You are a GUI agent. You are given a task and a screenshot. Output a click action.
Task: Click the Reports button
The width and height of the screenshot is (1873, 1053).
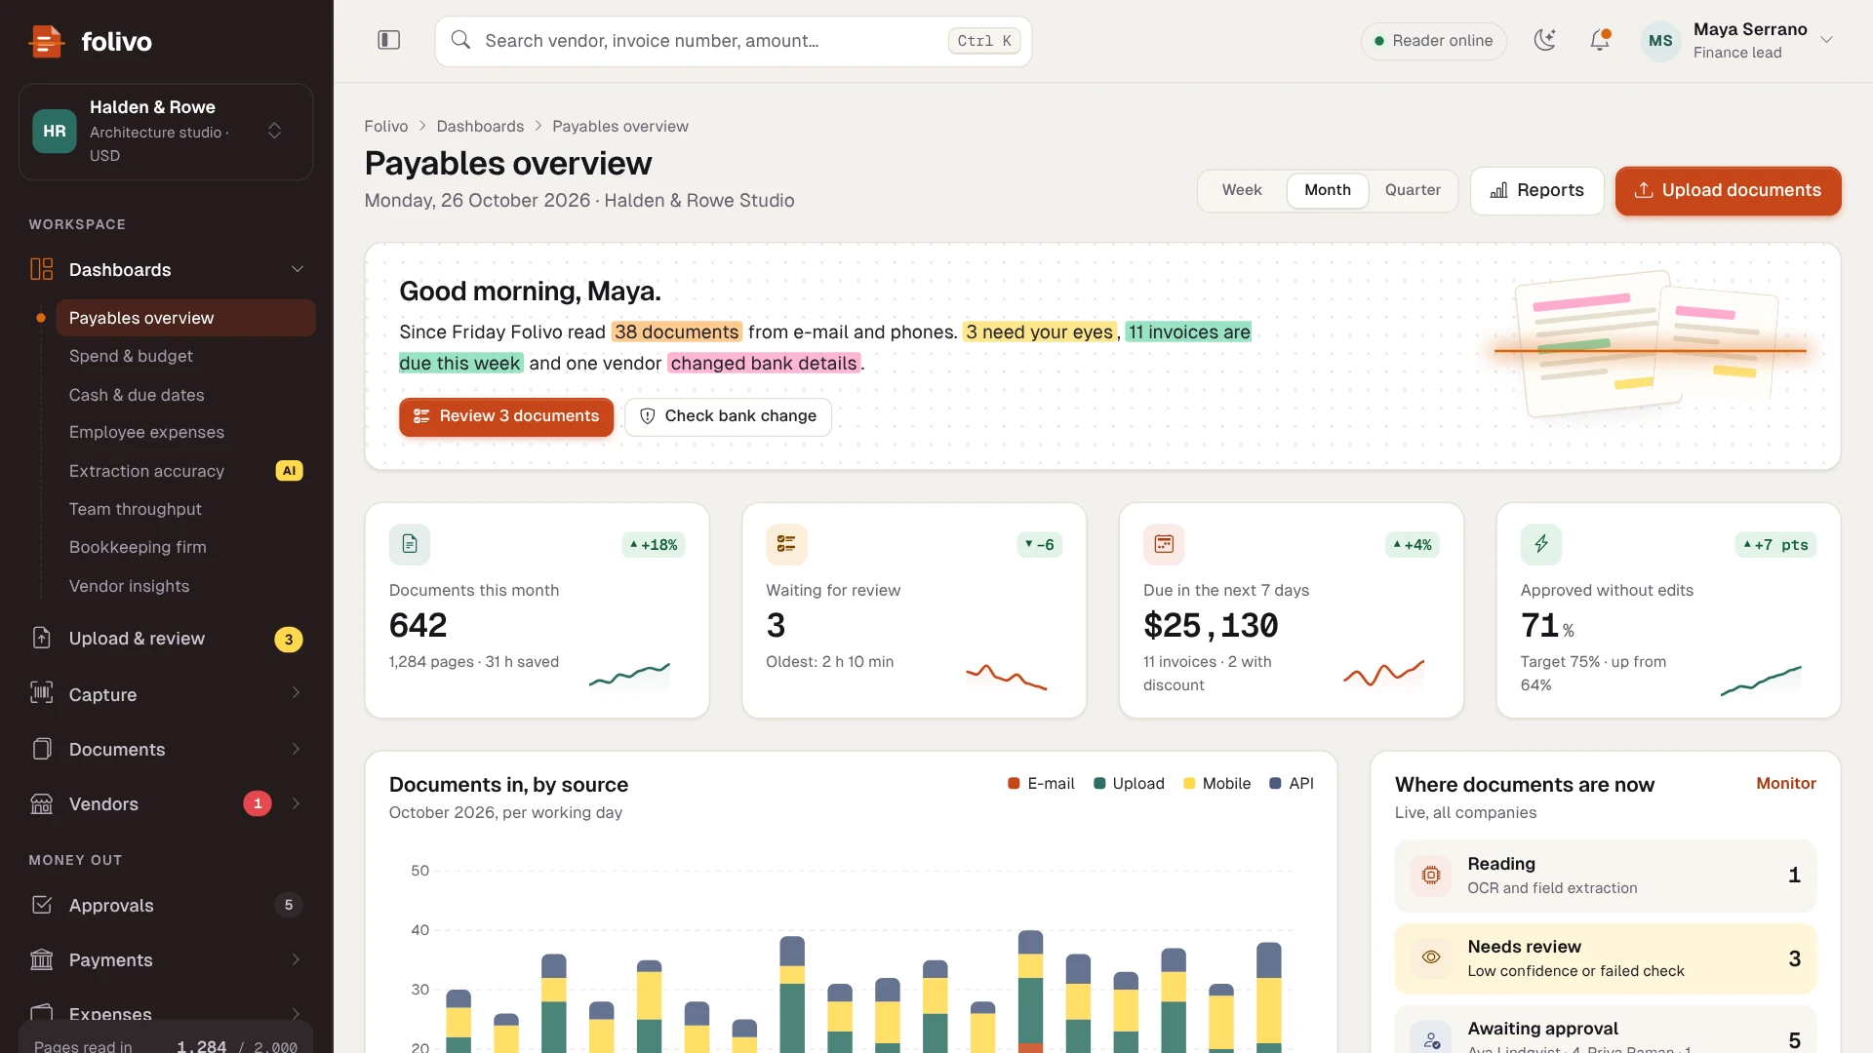pos(1536,190)
